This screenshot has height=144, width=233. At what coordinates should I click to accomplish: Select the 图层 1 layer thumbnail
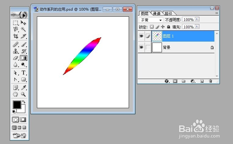point(157,36)
